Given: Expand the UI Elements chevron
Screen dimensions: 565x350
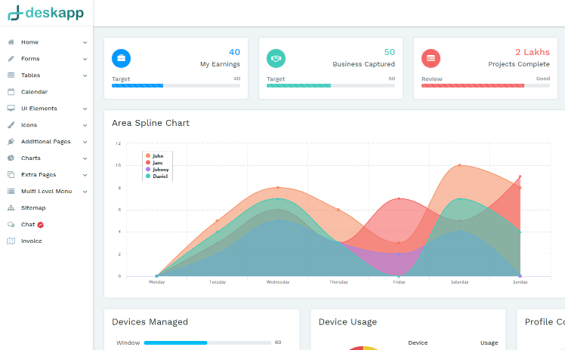Looking at the screenshot, I should [85, 109].
